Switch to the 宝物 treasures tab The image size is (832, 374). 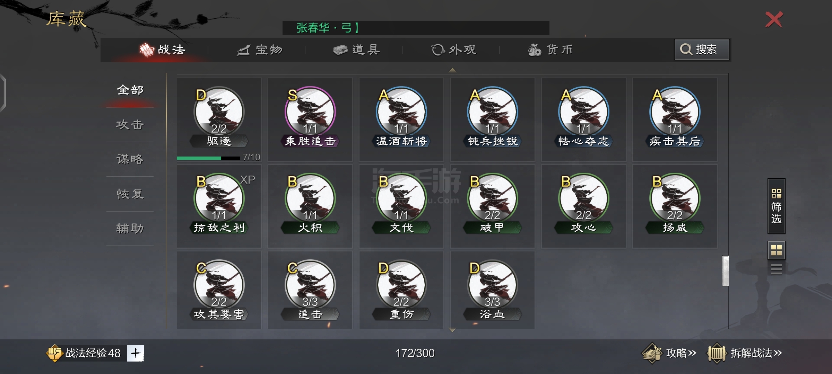[x=260, y=50]
